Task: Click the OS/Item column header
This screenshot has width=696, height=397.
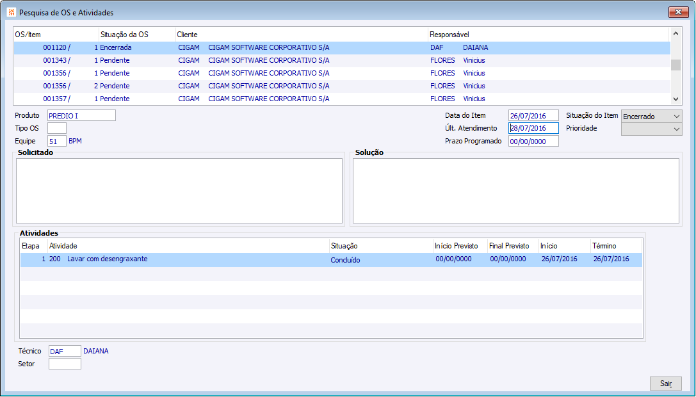Action: pyautogui.click(x=56, y=35)
